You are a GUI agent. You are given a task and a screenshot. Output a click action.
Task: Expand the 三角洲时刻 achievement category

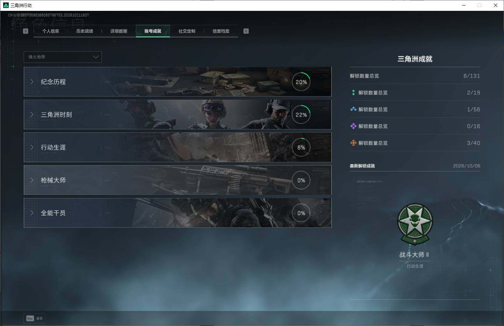tap(178, 115)
